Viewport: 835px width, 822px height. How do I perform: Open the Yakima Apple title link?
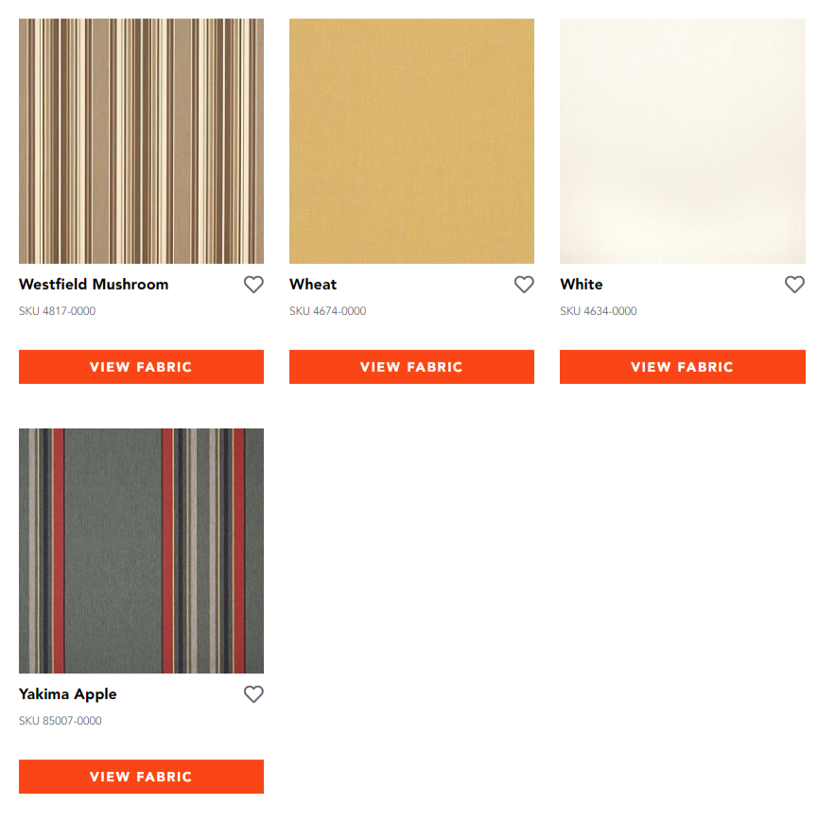pos(68,694)
